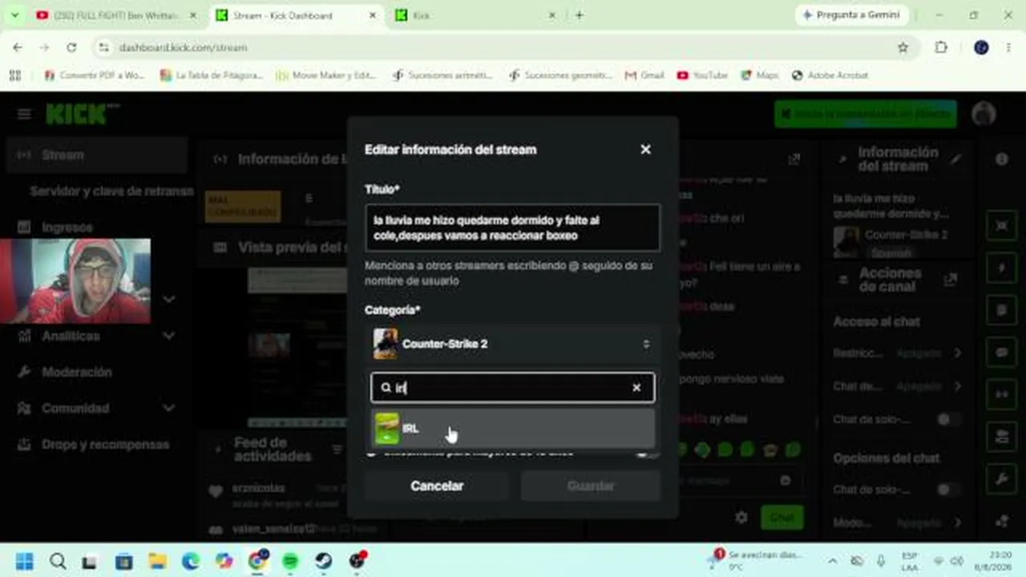Viewport: 1026px width, 577px height.
Task: Open the Maps bookmark
Action: coord(758,75)
